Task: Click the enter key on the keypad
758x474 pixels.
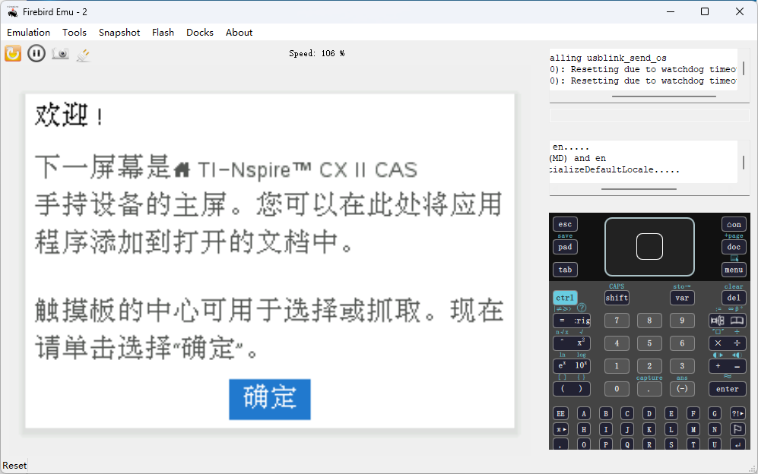Action: (728, 388)
